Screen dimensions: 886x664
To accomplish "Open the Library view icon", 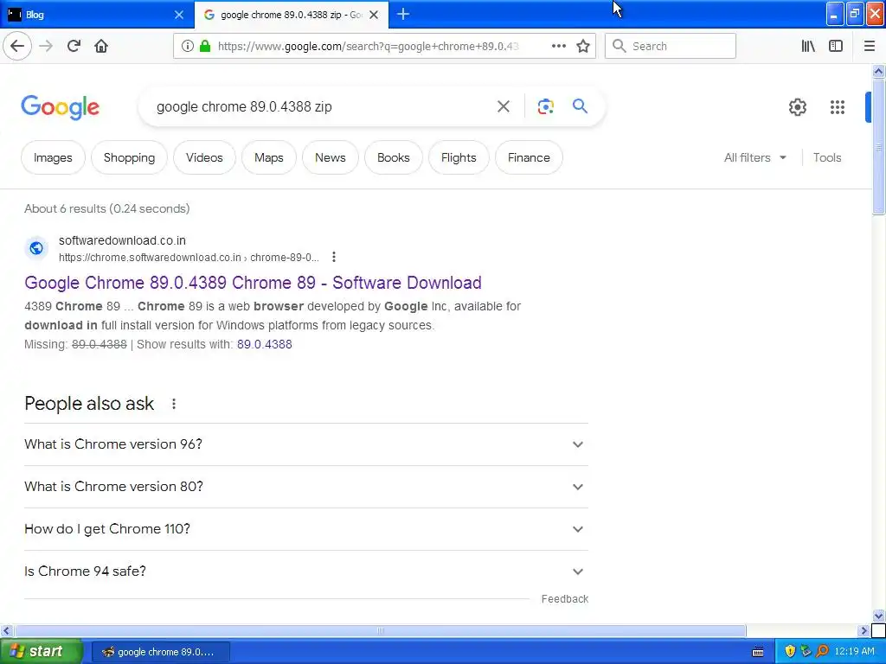I will point(808,47).
